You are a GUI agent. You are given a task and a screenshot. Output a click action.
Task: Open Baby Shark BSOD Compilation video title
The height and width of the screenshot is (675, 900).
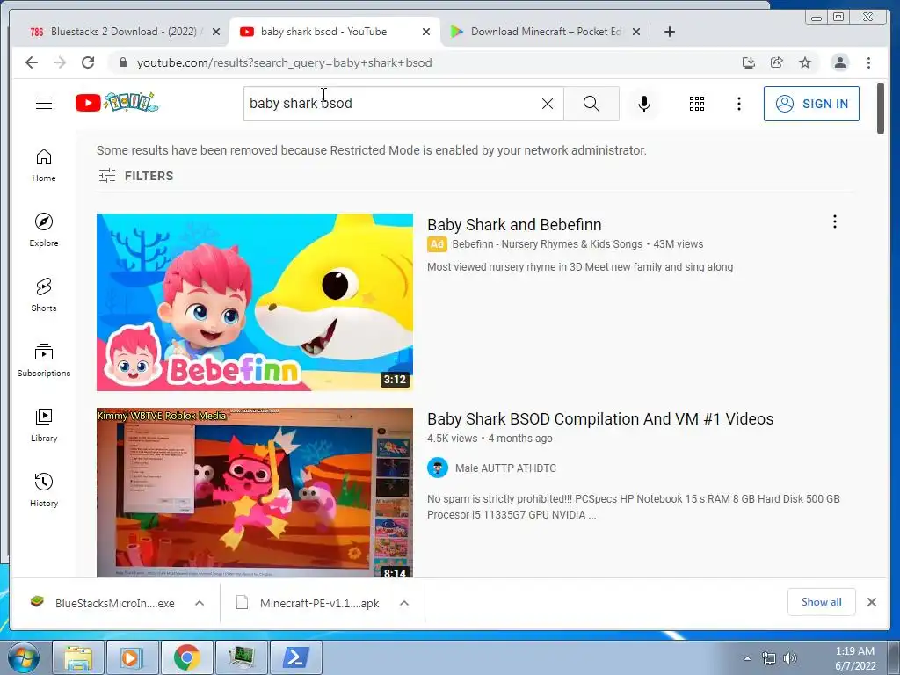600,419
